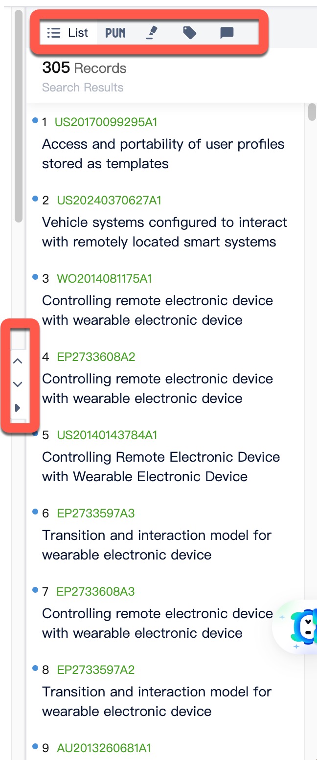
Task: Click the blue dot beside record 6
Action: [35, 511]
